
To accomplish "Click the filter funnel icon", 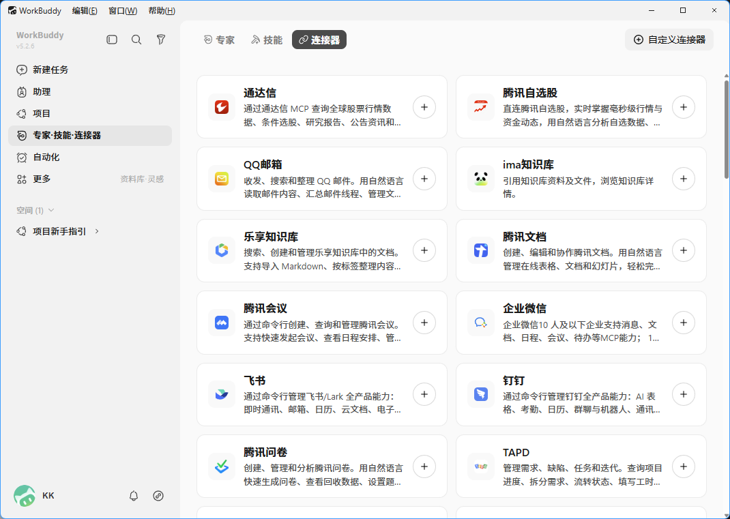I will [x=161, y=40].
